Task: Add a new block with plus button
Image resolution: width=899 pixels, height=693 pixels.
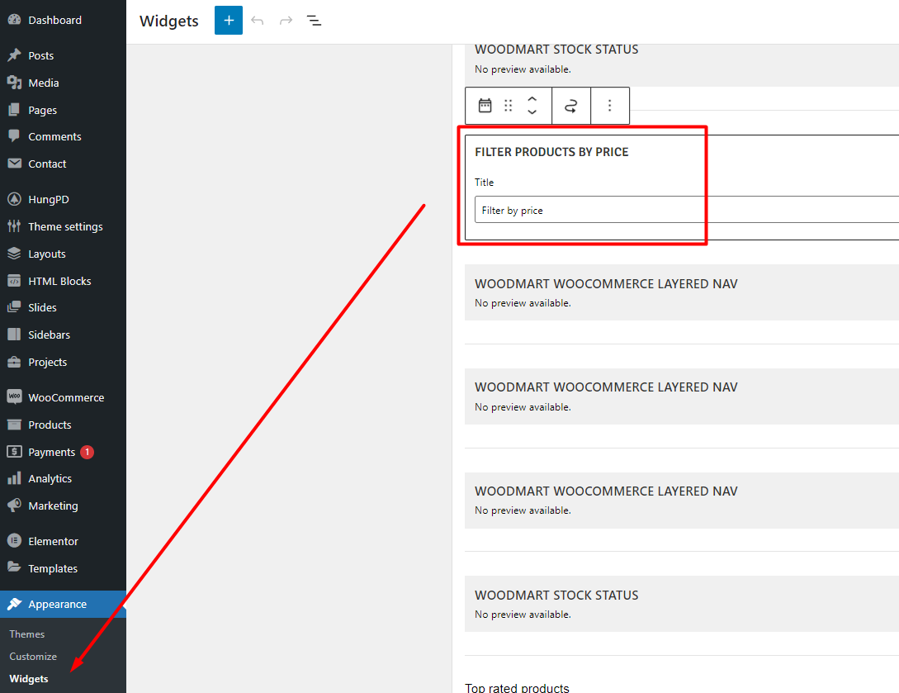Action: [x=229, y=21]
